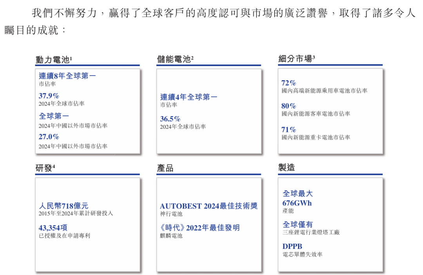
Task: Click 全球第一 in the 動力電池 card
Action: coord(54,116)
